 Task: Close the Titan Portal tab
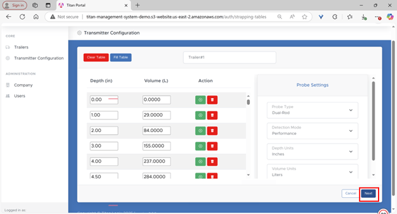pos(126,5)
